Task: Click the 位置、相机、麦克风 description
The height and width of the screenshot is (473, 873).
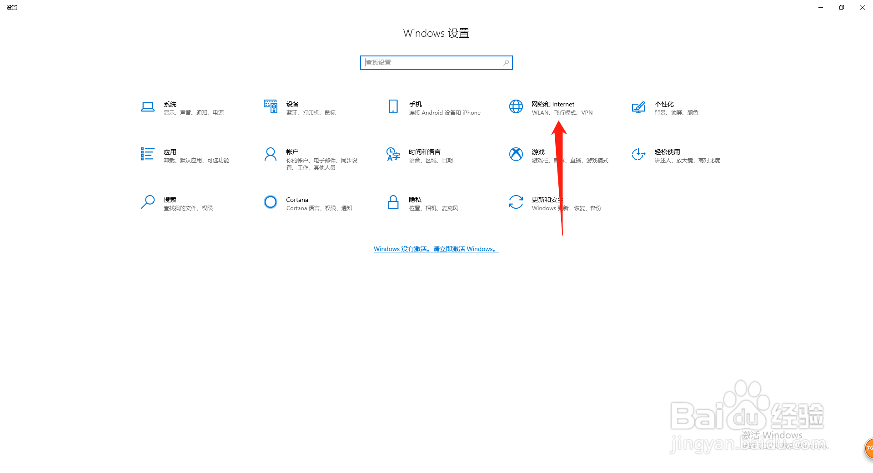Action: click(x=434, y=208)
